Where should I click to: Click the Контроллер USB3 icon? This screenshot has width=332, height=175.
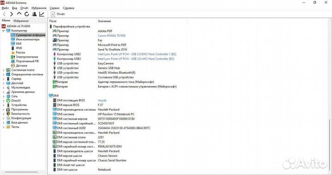[54, 59]
